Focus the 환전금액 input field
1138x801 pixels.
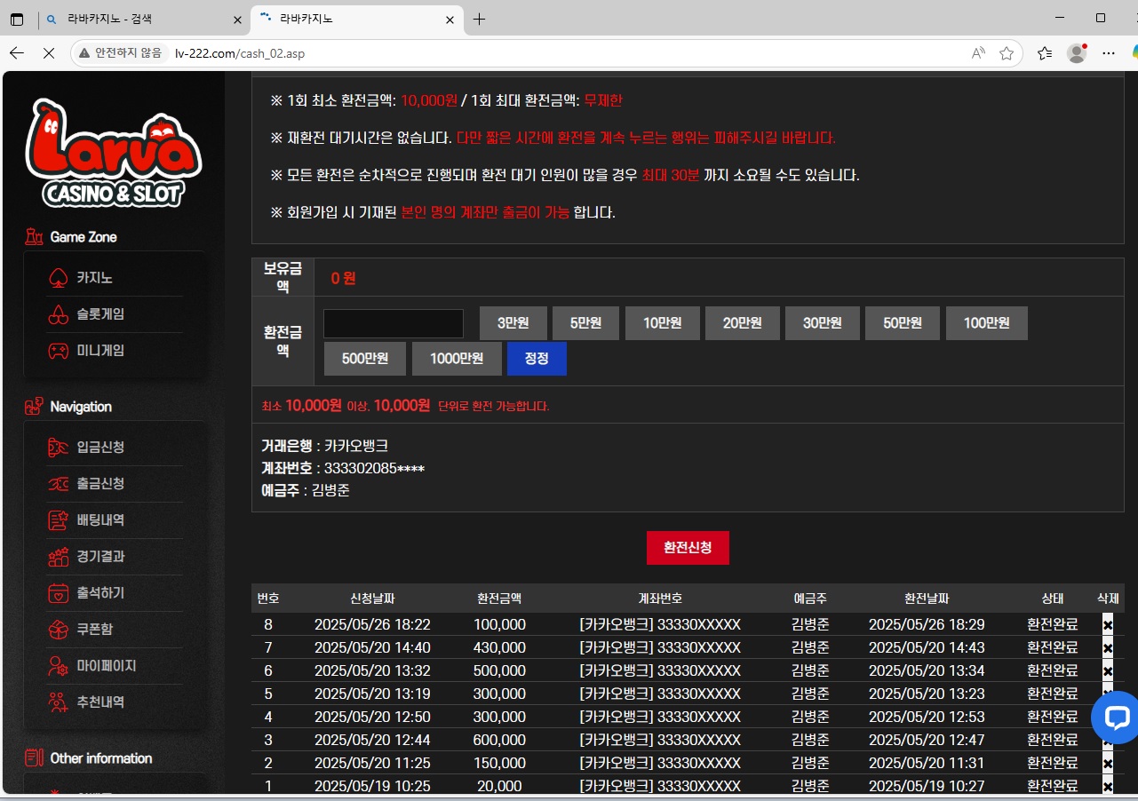tap(394, 323)
